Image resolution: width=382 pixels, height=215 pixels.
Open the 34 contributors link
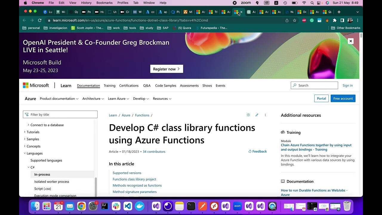pos(154,152)
